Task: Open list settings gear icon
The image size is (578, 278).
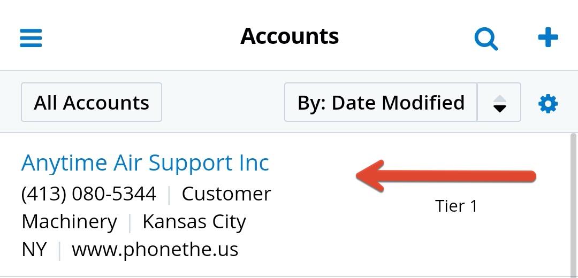Action: click(547, 103)
